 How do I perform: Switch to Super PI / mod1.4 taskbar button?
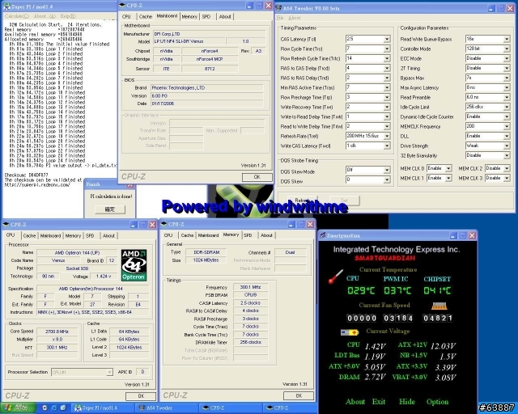coord(103,408)
